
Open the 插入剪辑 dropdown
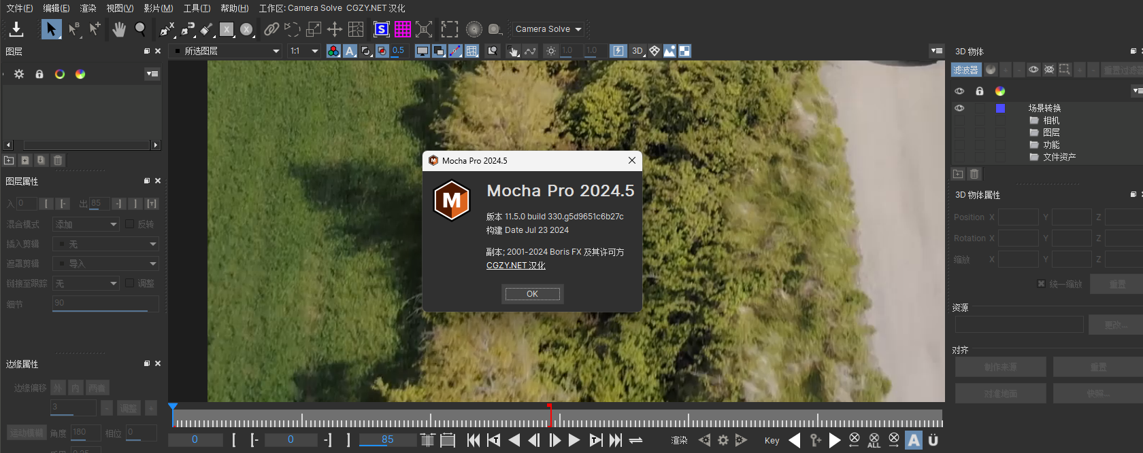tap(105, 244)
